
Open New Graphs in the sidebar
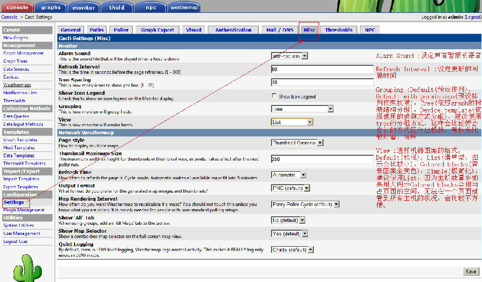coord(16,37)
